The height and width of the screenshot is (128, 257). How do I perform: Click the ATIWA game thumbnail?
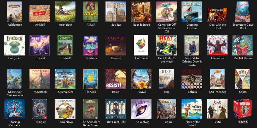tap(90, 12)
